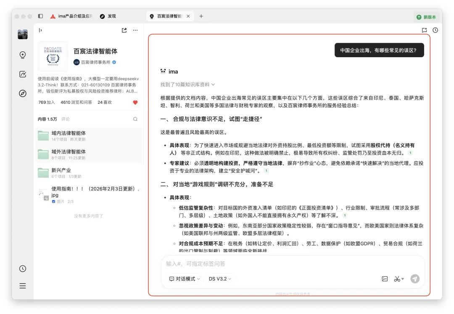Search knowledge base content magnifier icon
This screenshot has width=454, height=314.
135,119
